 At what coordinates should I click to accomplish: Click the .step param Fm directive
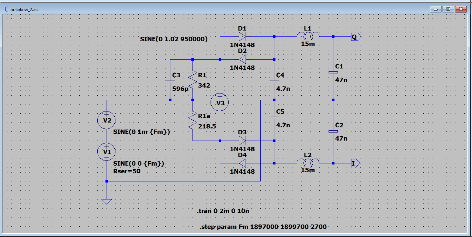click(x=263, y=227)
